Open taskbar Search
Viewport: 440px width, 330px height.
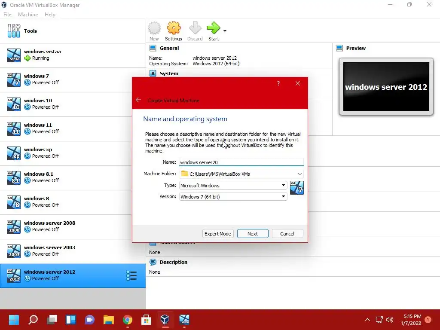coord(33,320)
